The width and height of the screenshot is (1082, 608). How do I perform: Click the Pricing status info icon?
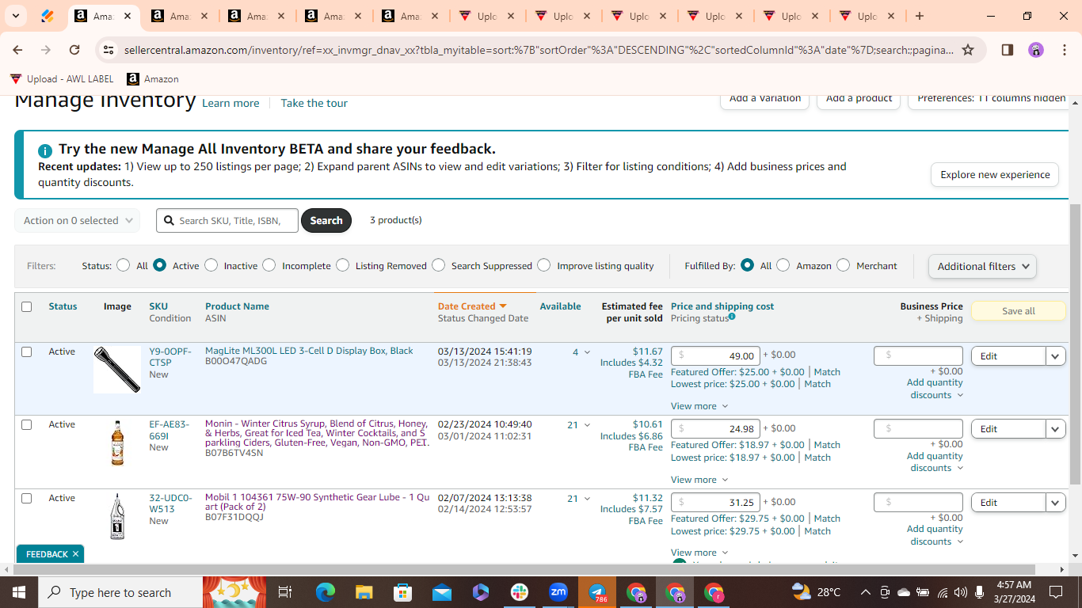(732, 317)
